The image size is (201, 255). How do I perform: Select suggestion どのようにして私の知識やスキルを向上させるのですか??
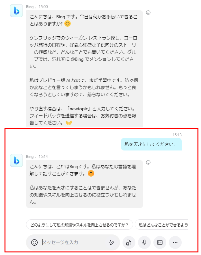(x=79, y=225)
